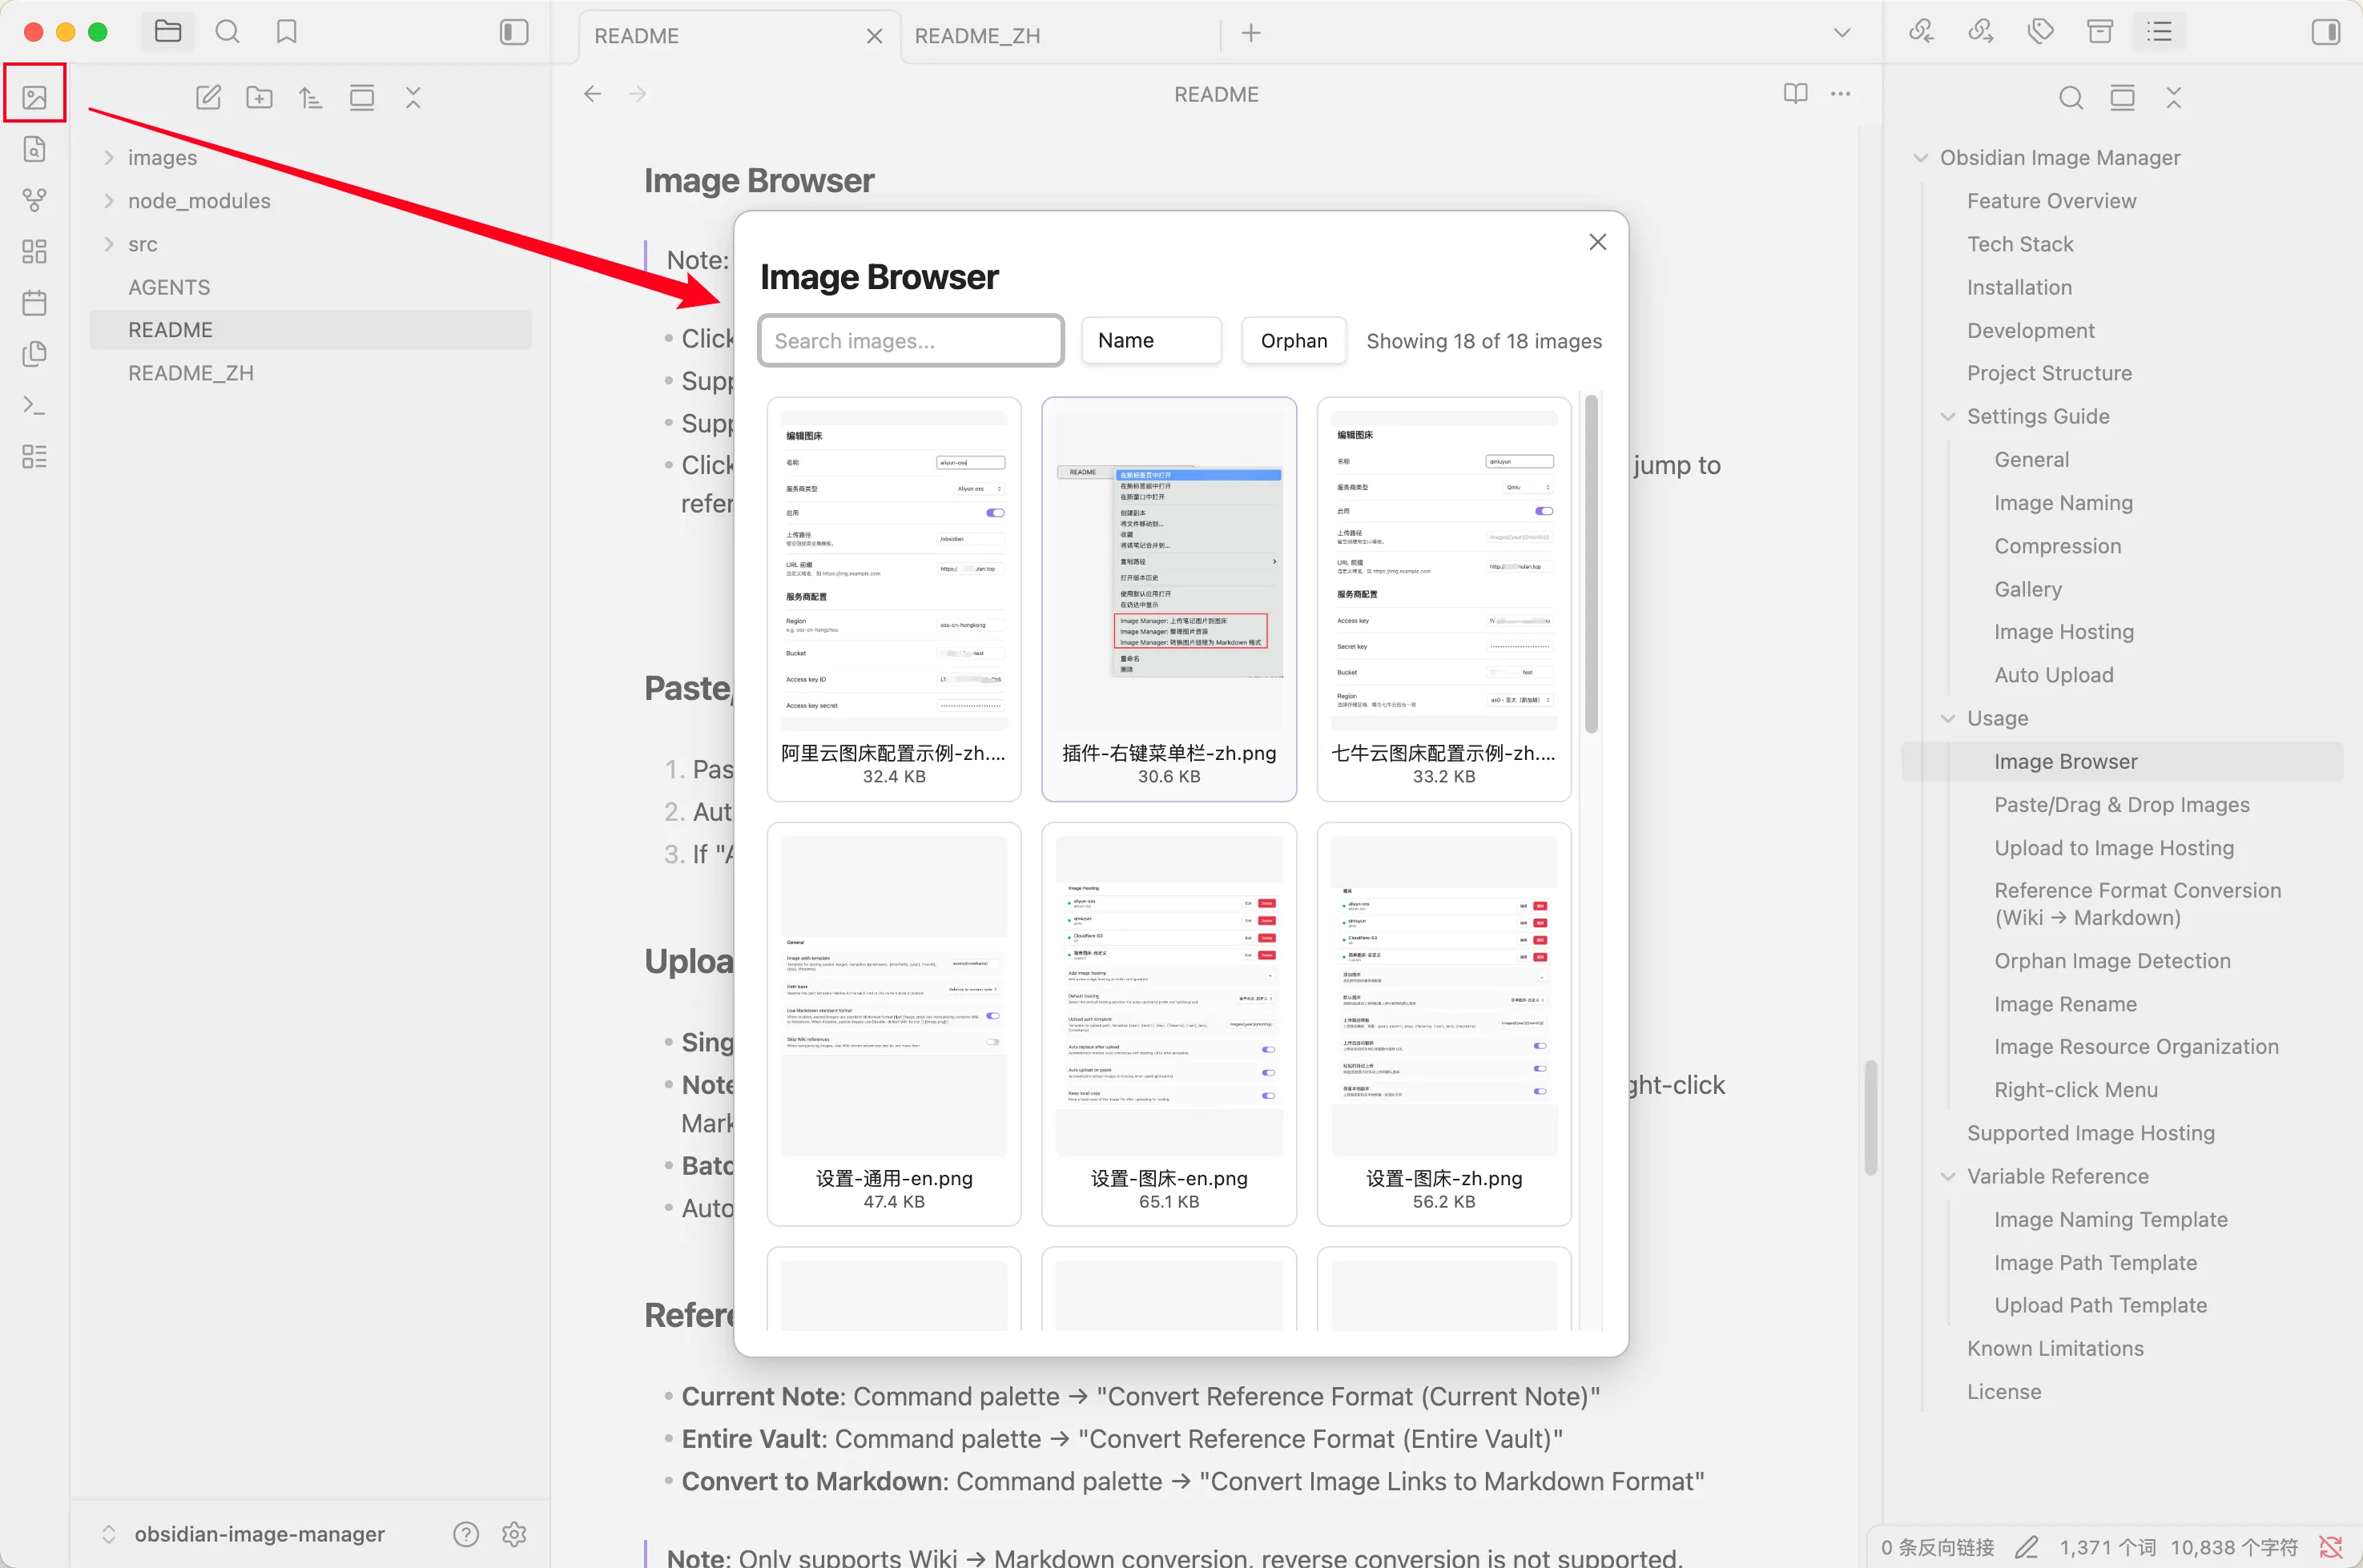Image resolution: width=2363 pixels, height=1568 pixels.
Task: Go to Known Limitations outline heading
Action: click(2055, 1349)
